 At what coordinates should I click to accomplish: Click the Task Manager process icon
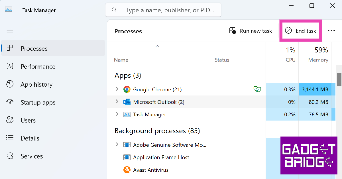point(127,115)
